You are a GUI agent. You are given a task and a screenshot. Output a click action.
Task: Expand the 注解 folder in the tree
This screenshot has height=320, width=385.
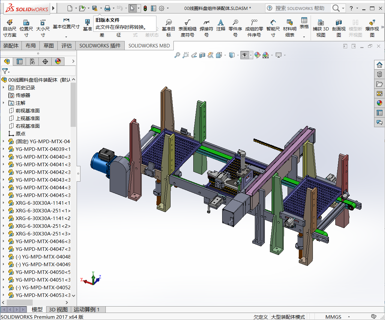click(4, 103)
